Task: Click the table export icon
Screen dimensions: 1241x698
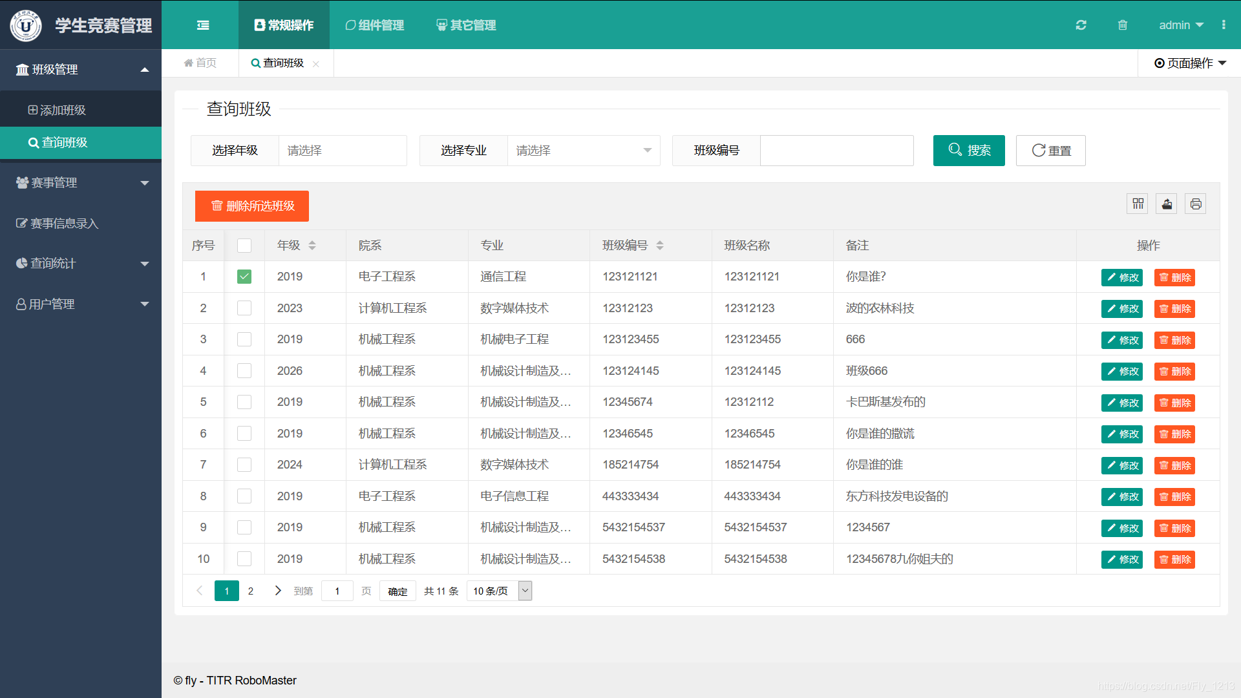Action: point(1167,204)
